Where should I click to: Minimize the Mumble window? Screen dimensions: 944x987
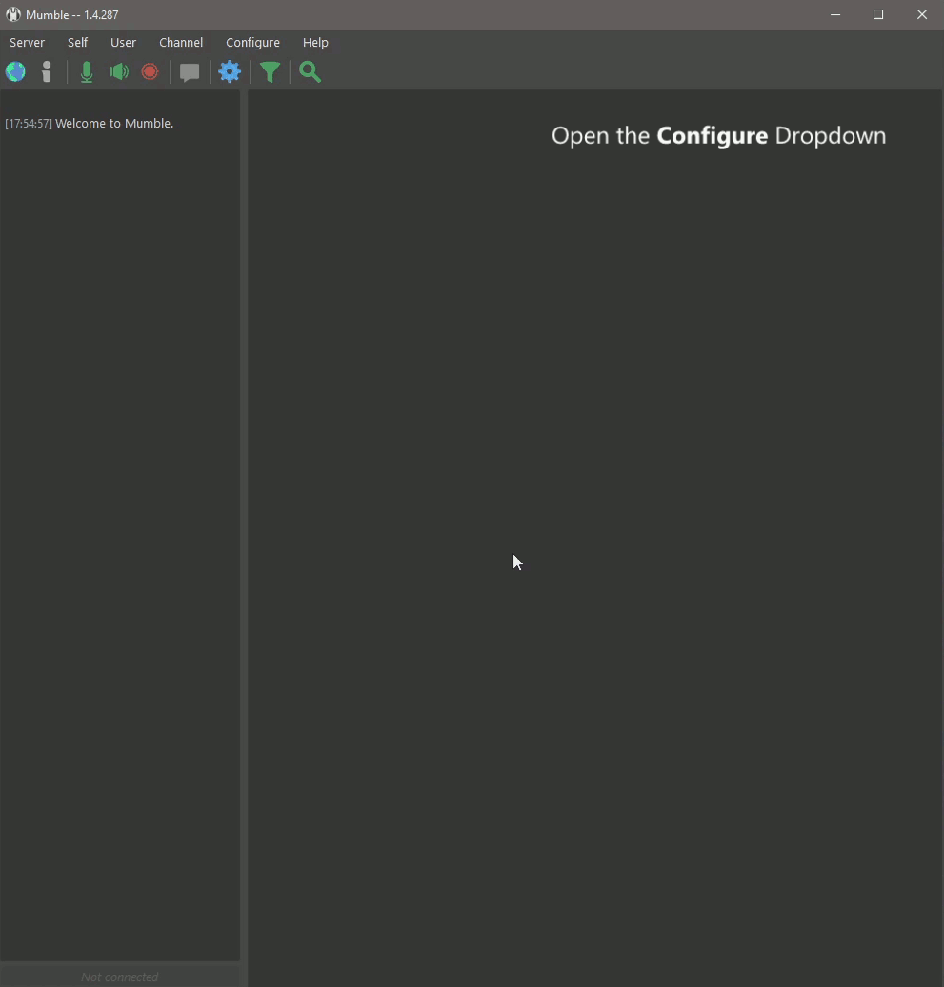(835, 14)
